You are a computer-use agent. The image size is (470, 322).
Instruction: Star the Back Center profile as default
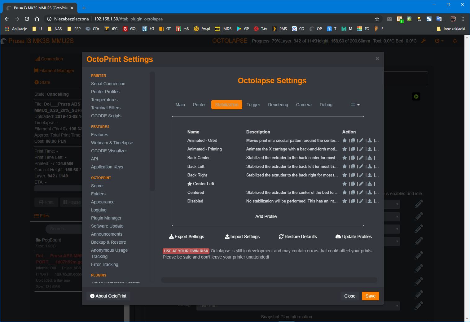[345, 158]
